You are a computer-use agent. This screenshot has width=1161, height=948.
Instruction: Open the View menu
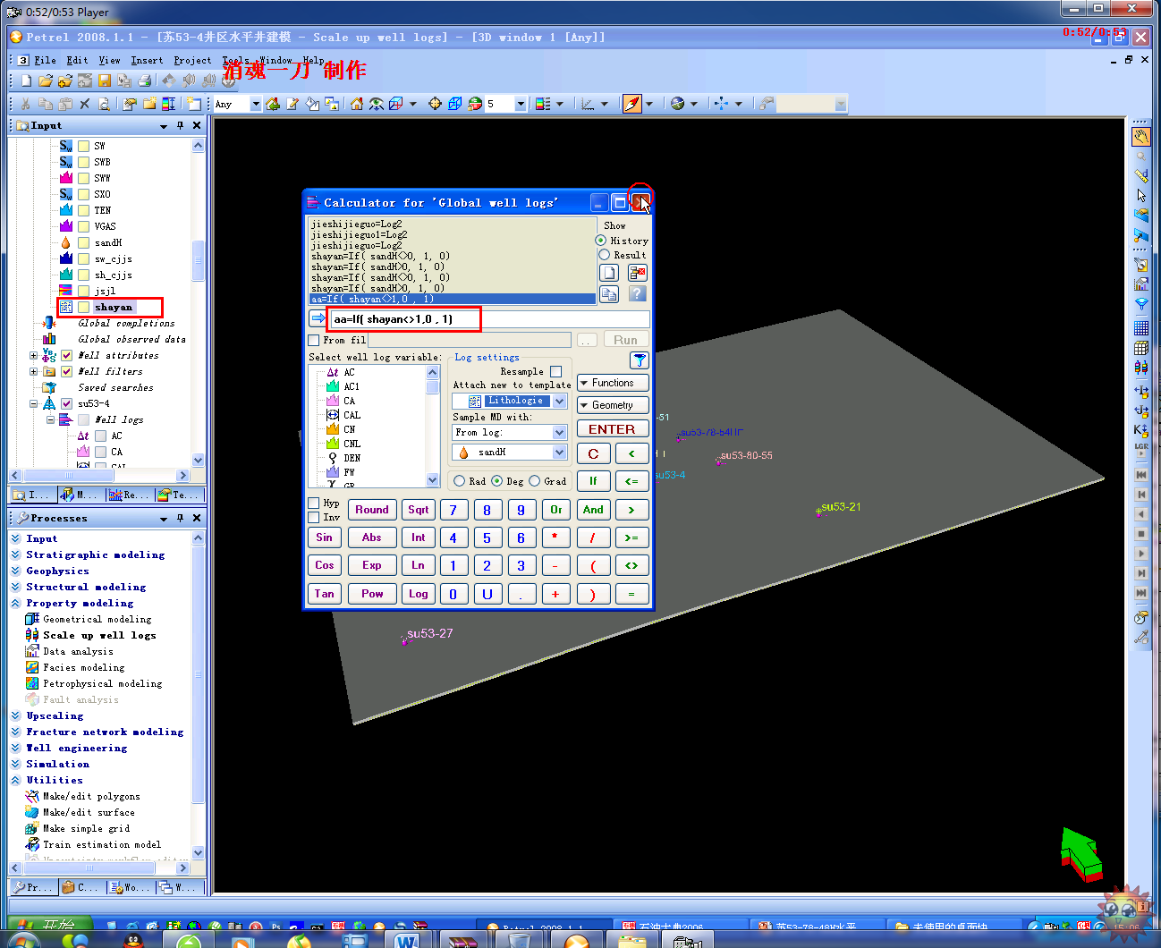109,61
